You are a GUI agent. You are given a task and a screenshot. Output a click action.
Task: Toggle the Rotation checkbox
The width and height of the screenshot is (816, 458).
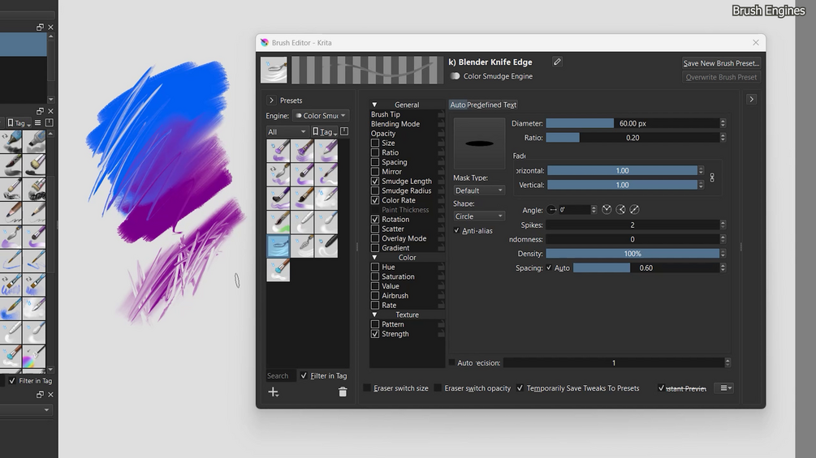374,219
